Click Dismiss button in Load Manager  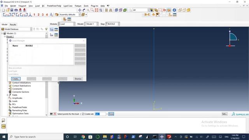(78, 79)
